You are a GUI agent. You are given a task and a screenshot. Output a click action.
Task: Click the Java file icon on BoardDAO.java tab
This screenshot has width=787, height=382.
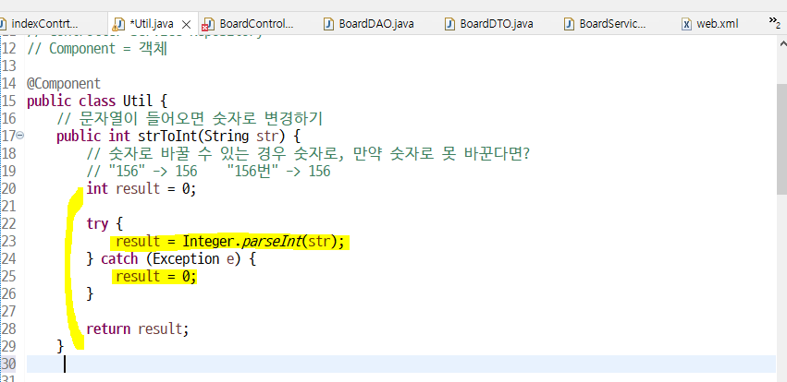328,24
